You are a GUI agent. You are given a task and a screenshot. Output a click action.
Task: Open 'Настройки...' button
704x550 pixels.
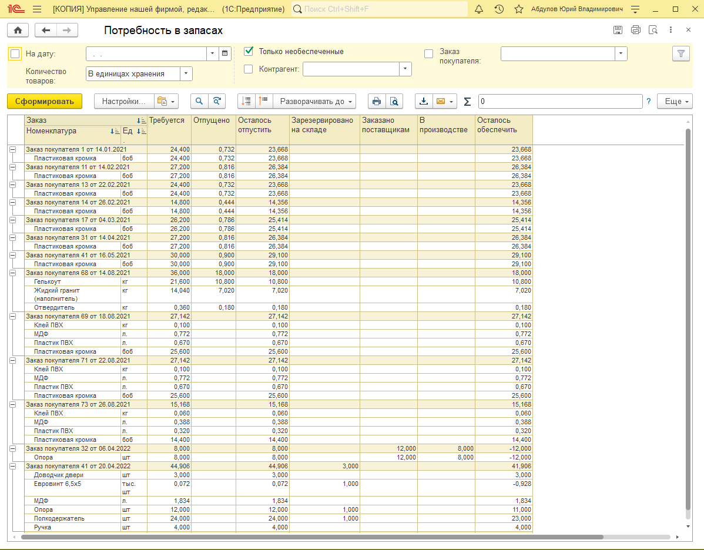(x=124, y=102)
